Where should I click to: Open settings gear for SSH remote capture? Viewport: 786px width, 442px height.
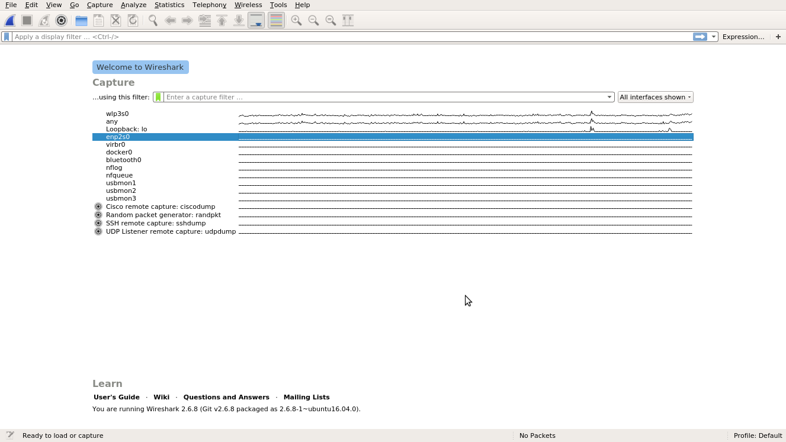[98, 223]
